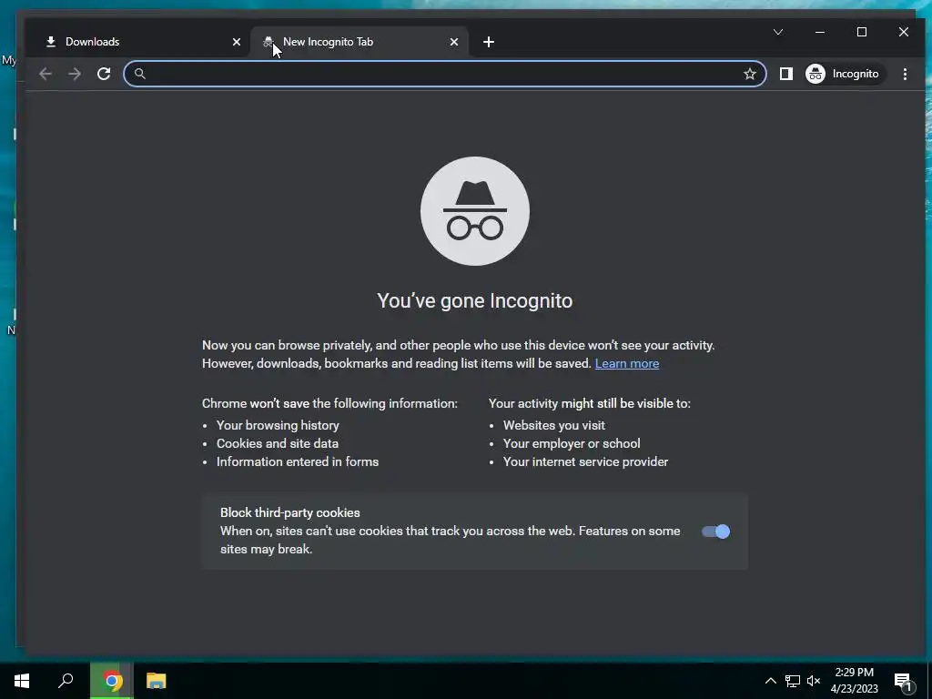Screen dimensions: 932x699
Task: Reload the page with the refresh icon
Action: tap(104, 74)
